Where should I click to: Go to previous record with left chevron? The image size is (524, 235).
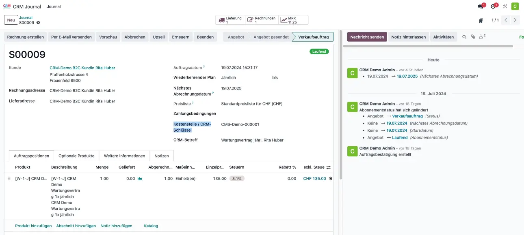click(506, 20)
